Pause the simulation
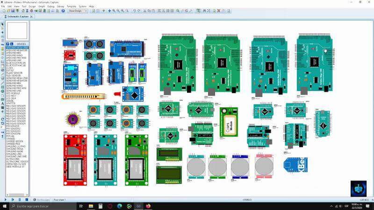This screenshot has width=374, height=210. tap(20, 200)
